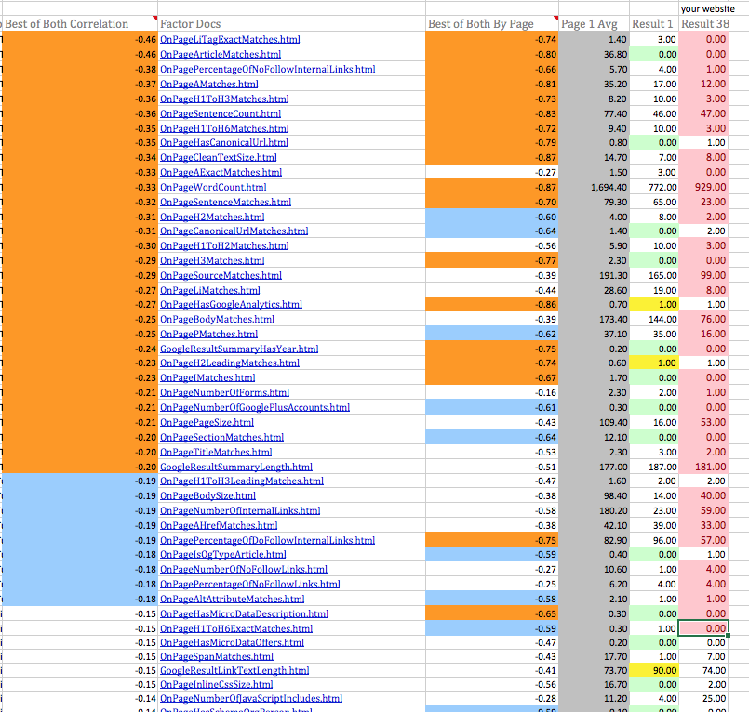Open the OnPageCanonicalUrlMatches.html link
This screenshot has width=749, height=712.
234,231
